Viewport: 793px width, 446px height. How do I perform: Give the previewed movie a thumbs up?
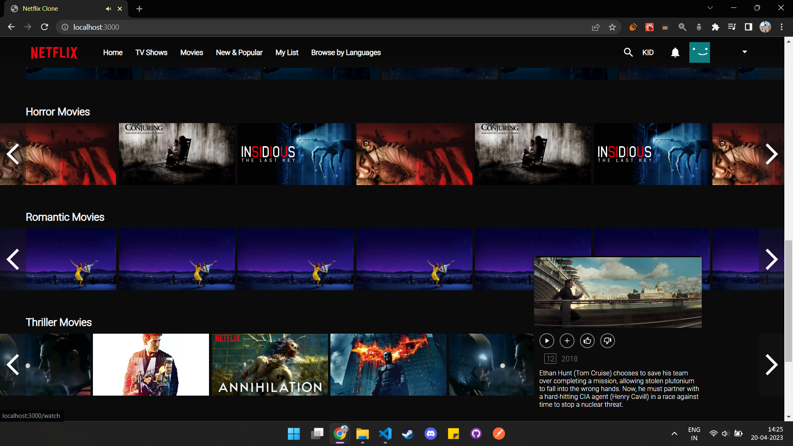pos(588,340)
